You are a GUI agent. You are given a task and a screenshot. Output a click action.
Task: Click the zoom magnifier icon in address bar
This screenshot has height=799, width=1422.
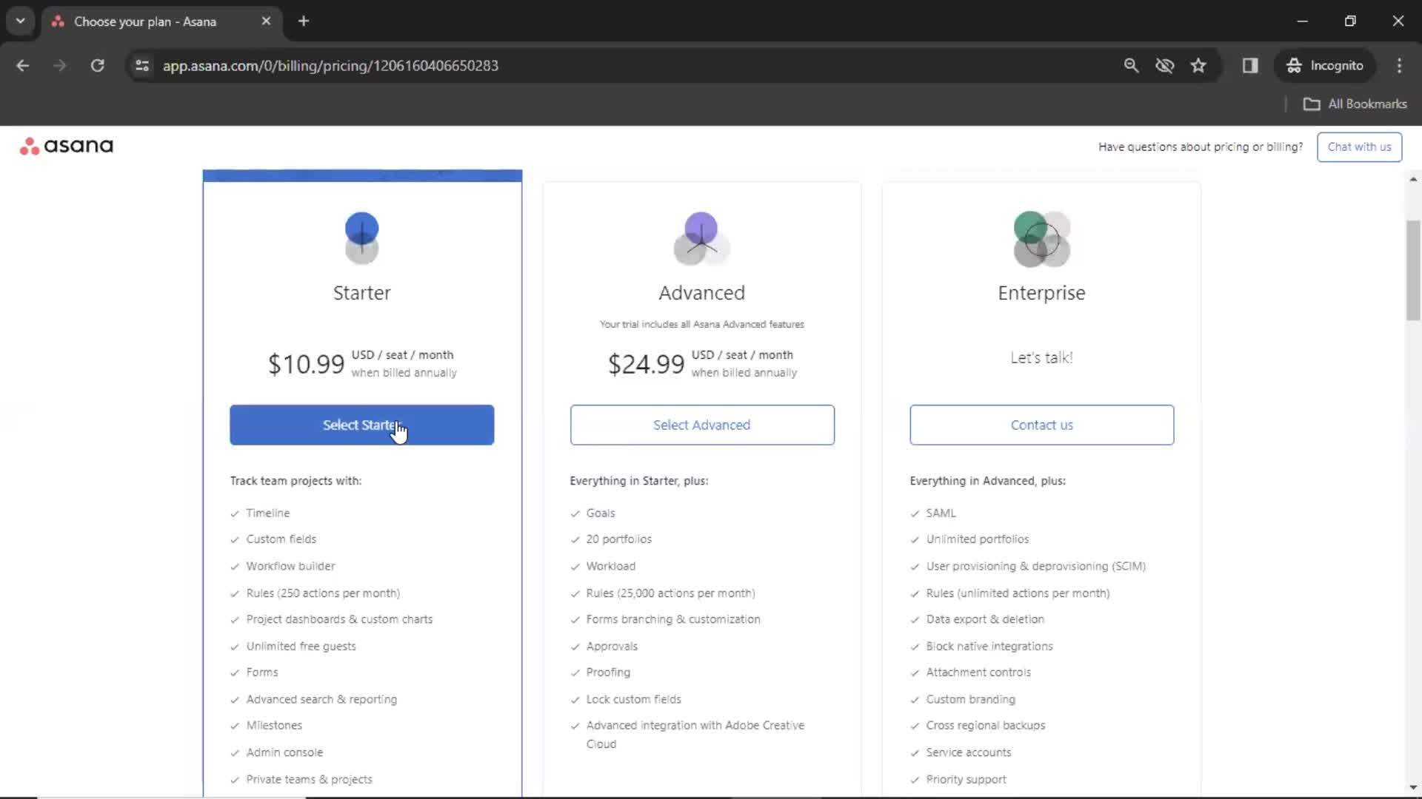[x=1131, y=66]
